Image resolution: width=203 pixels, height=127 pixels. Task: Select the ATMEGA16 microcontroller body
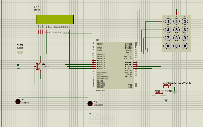(x=115, y=66)
